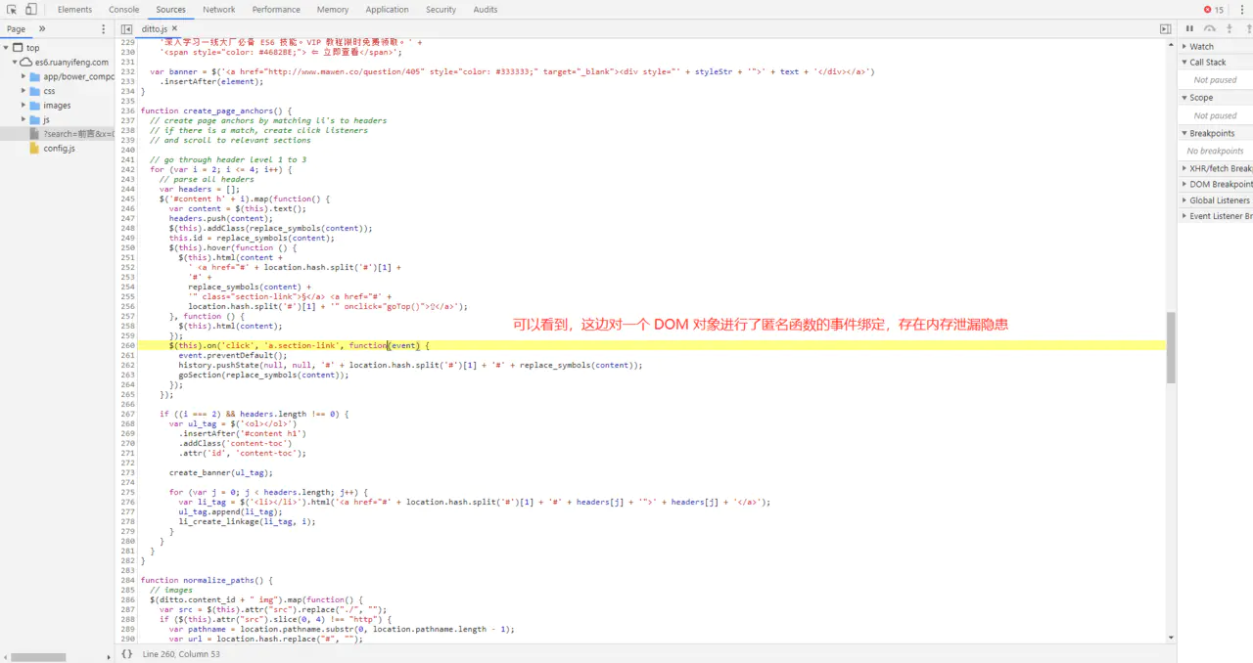Expand the css folder arrow
This screenshot has width=1253, height=663.
(24, 91)
